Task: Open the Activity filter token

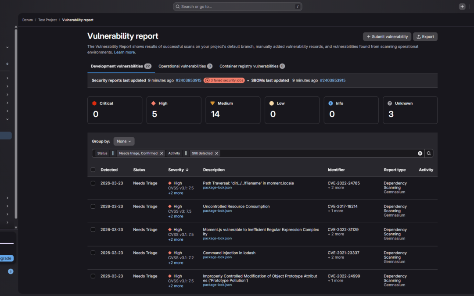Action: 174,153
